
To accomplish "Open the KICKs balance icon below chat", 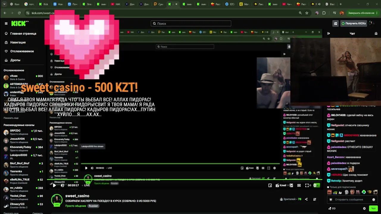I will tap(332, 208).
